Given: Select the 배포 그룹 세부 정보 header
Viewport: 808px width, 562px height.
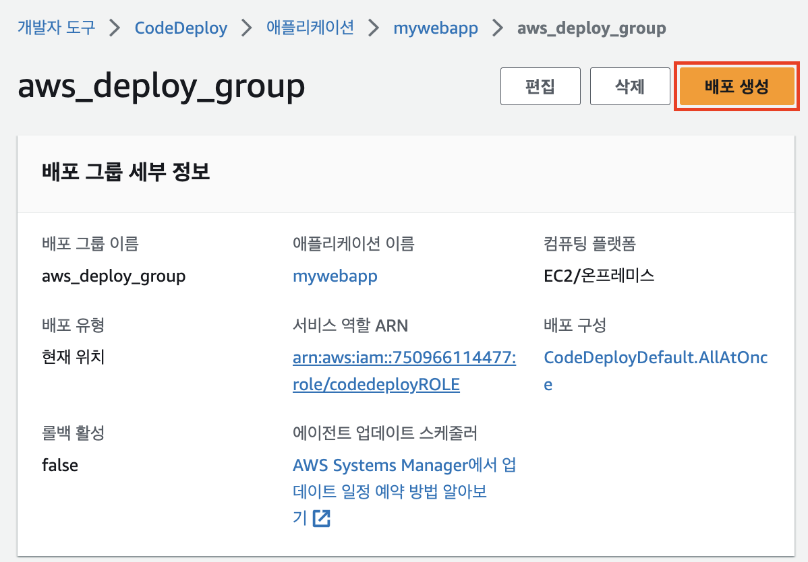Looking at the screenshot, I should 125,172.
